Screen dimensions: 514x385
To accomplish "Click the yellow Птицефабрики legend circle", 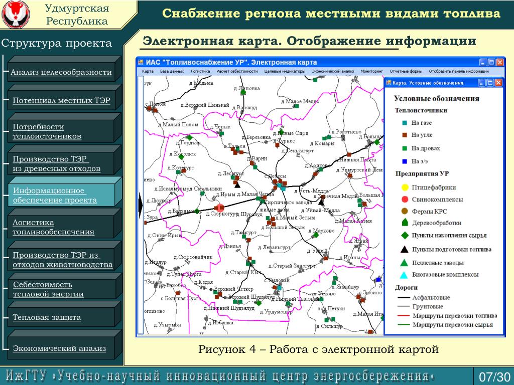I will (x=405, y=187).
